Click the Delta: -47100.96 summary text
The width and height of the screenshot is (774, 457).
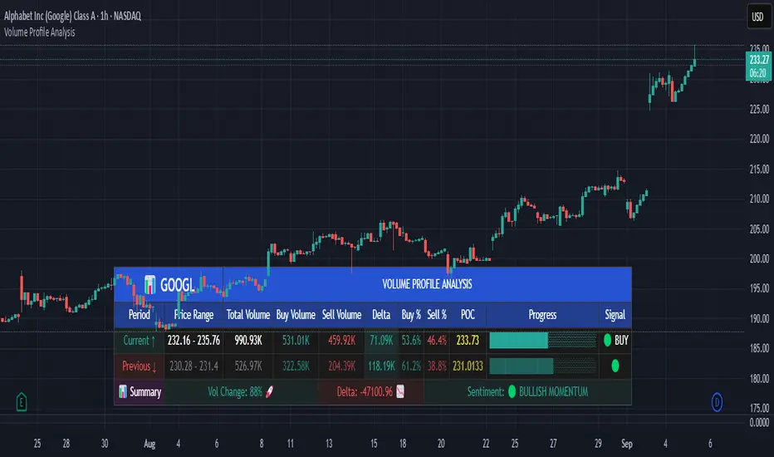365,392
